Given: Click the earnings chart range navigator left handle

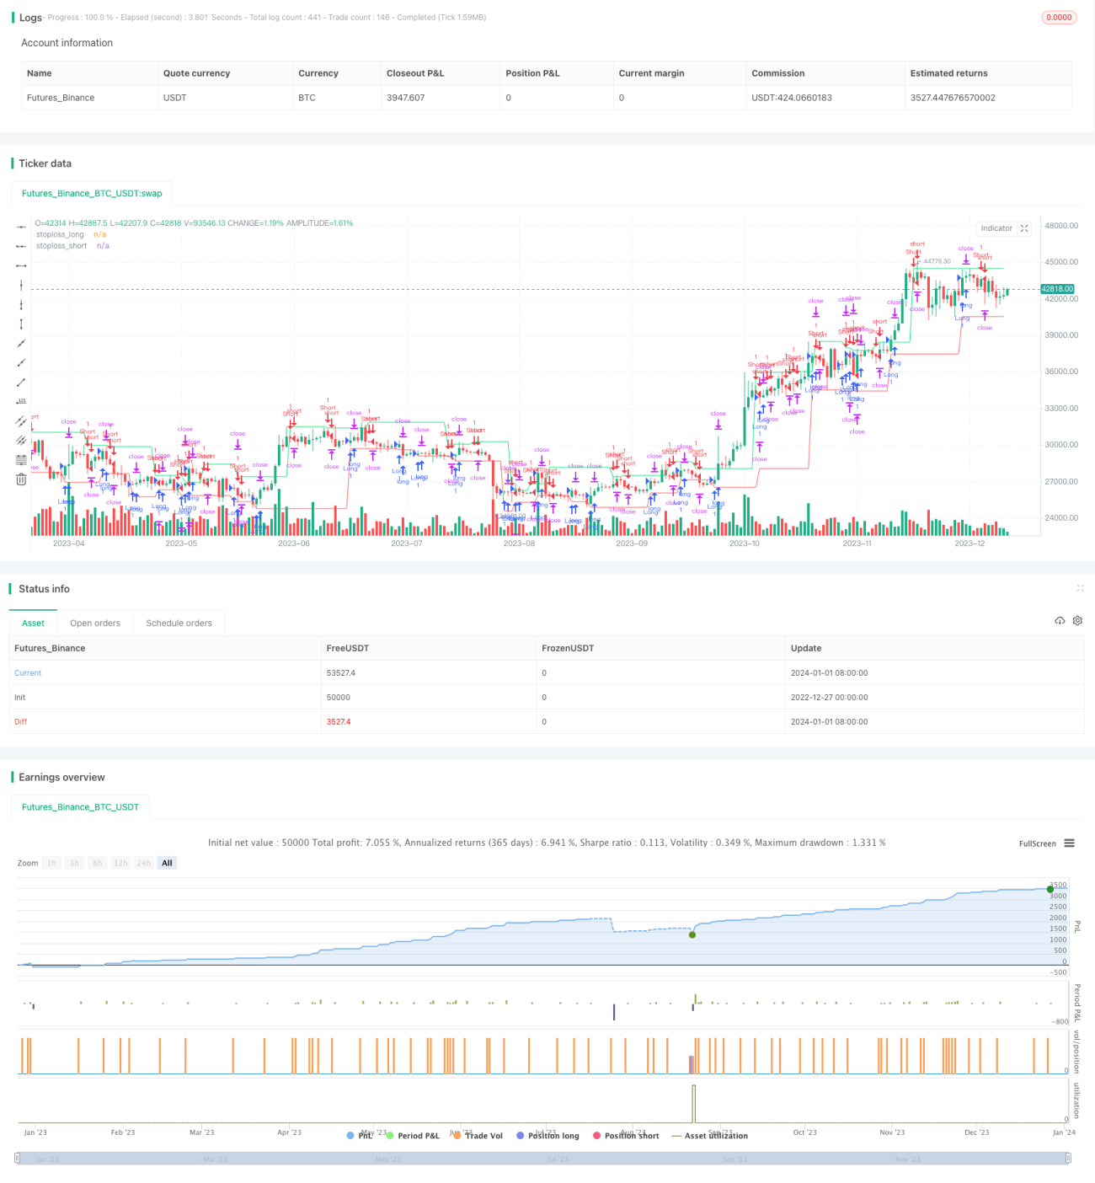Looking at the screenshot, I should (17, 1159).
